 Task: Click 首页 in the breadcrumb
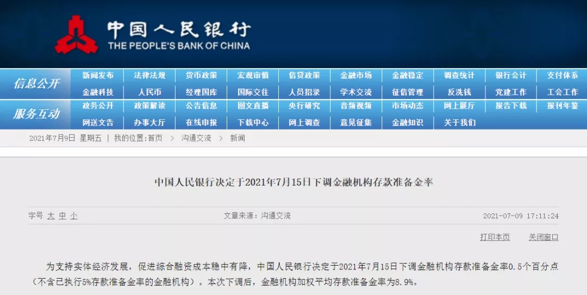pyautogui.click(x=155, y=138)
